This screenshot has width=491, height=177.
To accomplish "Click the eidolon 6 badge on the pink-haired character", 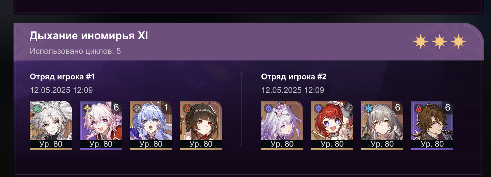I will 116,108.
